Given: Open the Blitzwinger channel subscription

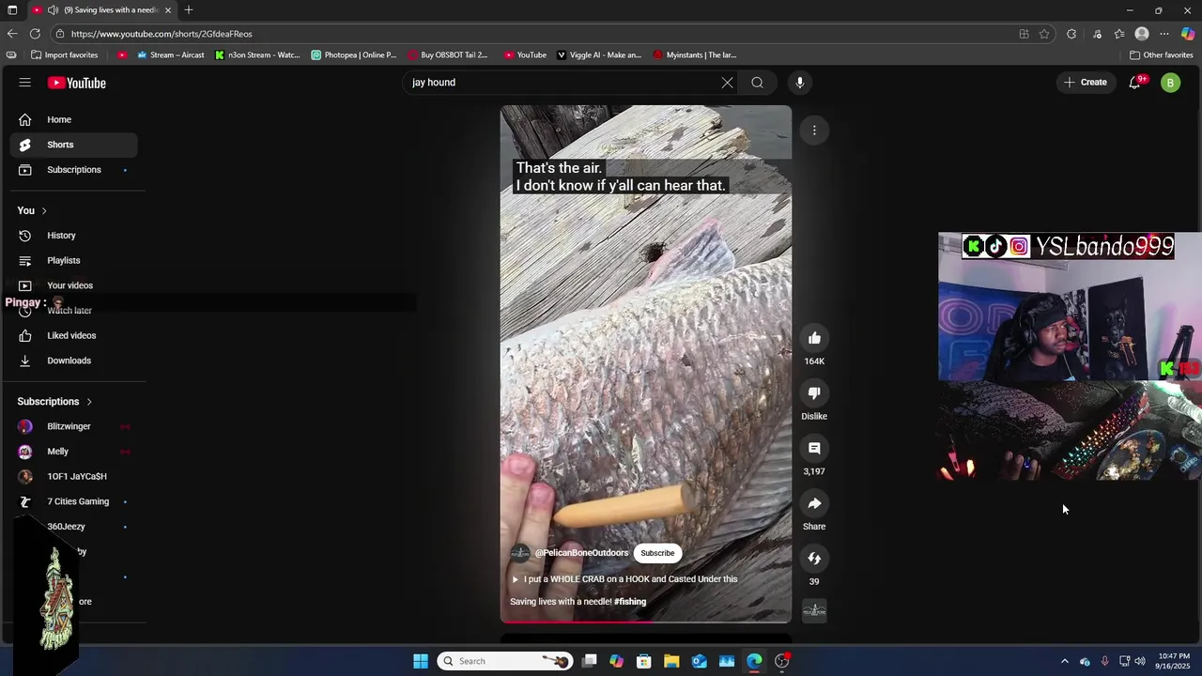Looking at the screenshot, I should point(73,426).
